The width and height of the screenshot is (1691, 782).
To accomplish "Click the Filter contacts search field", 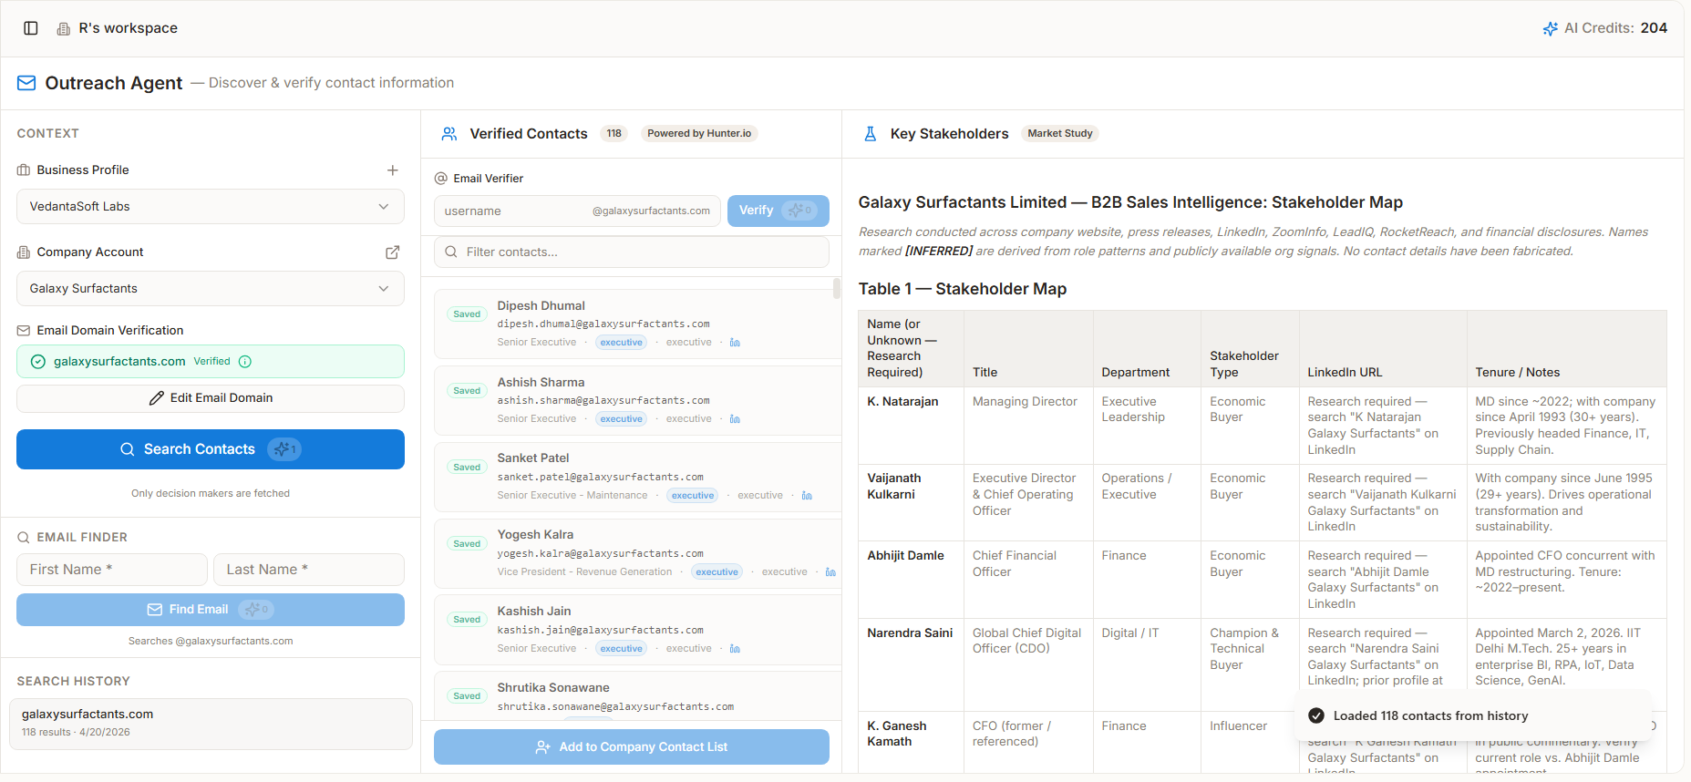I will [632, 252].
